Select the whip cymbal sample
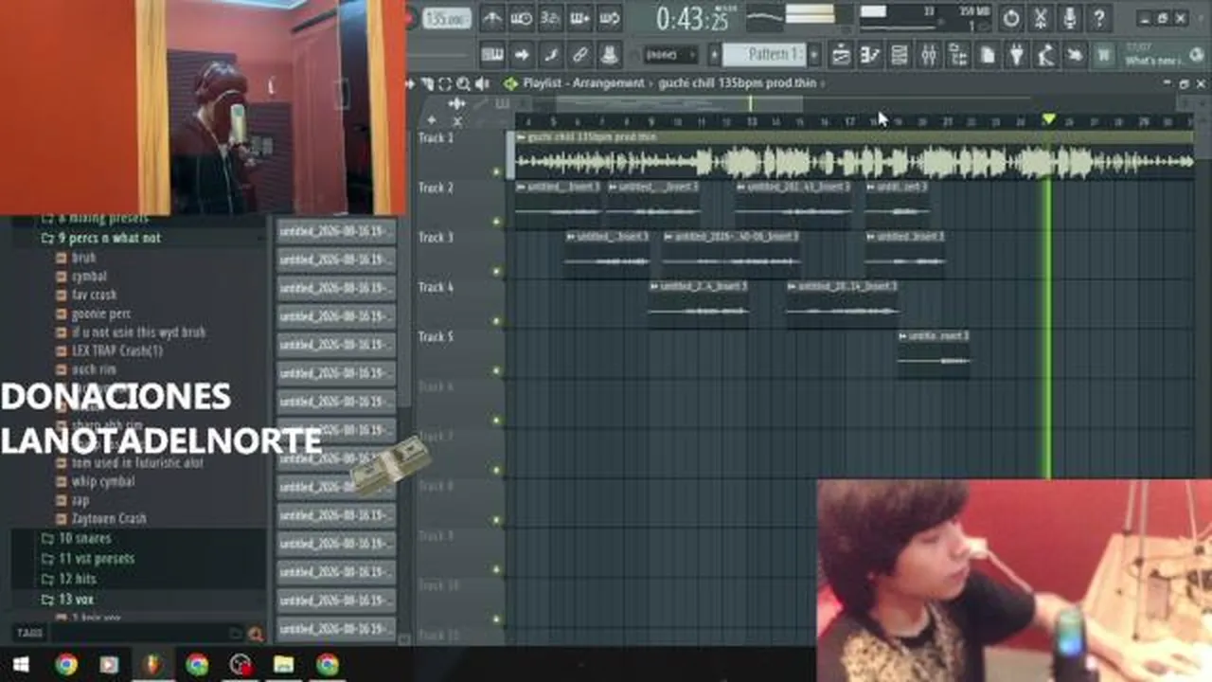 [102, 481]
